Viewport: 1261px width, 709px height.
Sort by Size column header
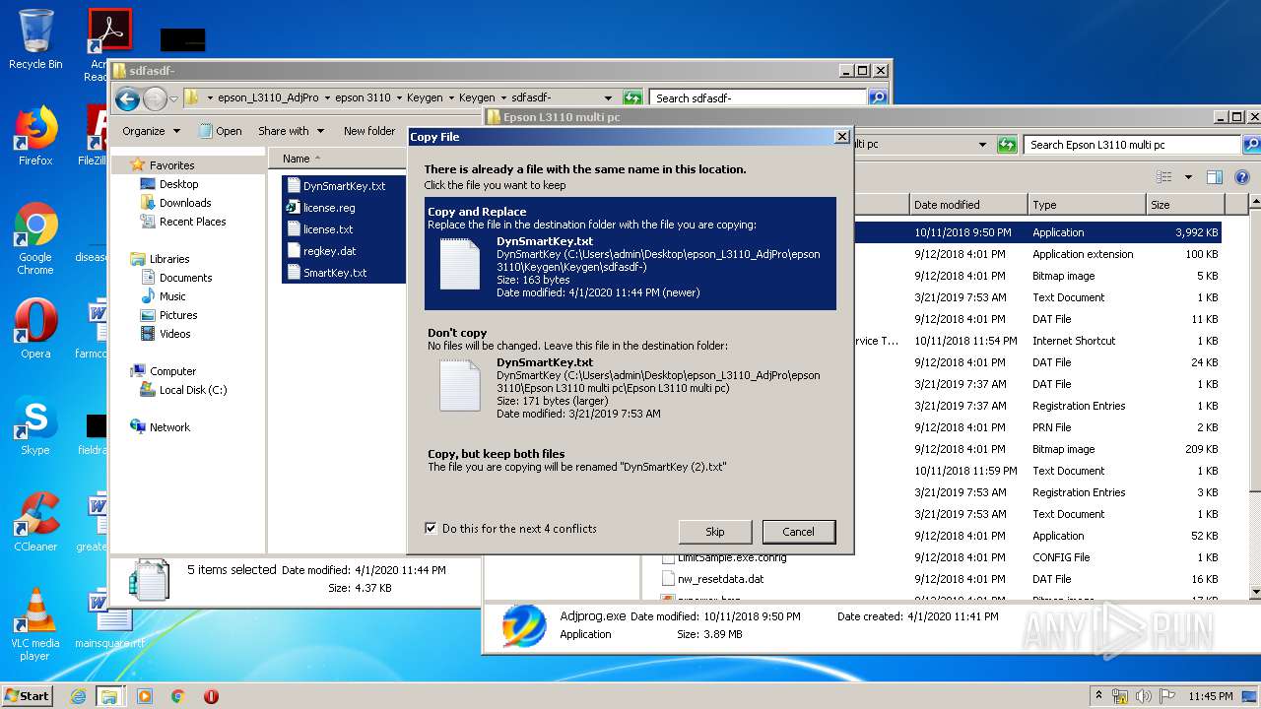(1184, 205)
